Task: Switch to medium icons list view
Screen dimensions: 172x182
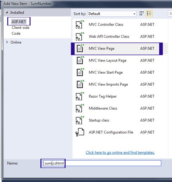Action: [x=149, y=14]
